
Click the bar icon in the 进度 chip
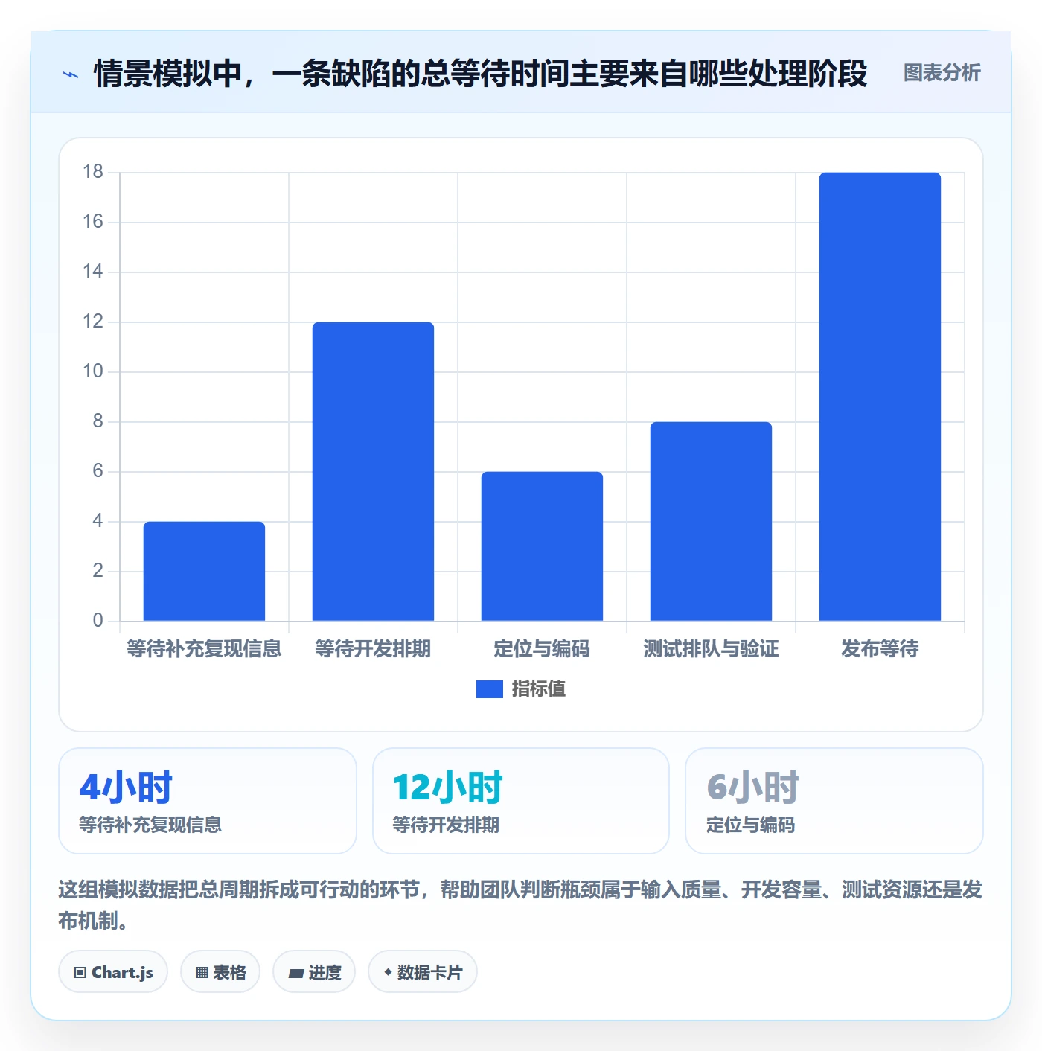[295, 973]
